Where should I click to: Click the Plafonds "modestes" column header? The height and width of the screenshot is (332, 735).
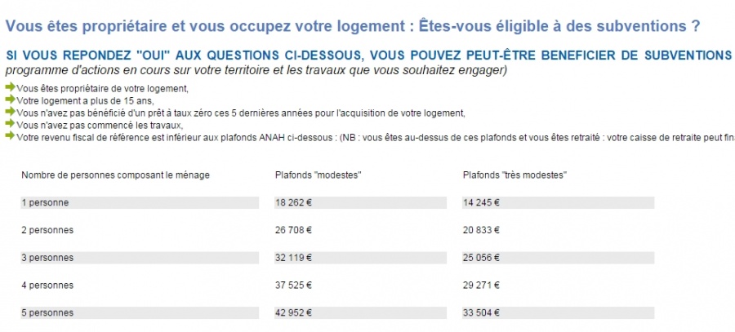pyautogui.click(x=318, y=175)
